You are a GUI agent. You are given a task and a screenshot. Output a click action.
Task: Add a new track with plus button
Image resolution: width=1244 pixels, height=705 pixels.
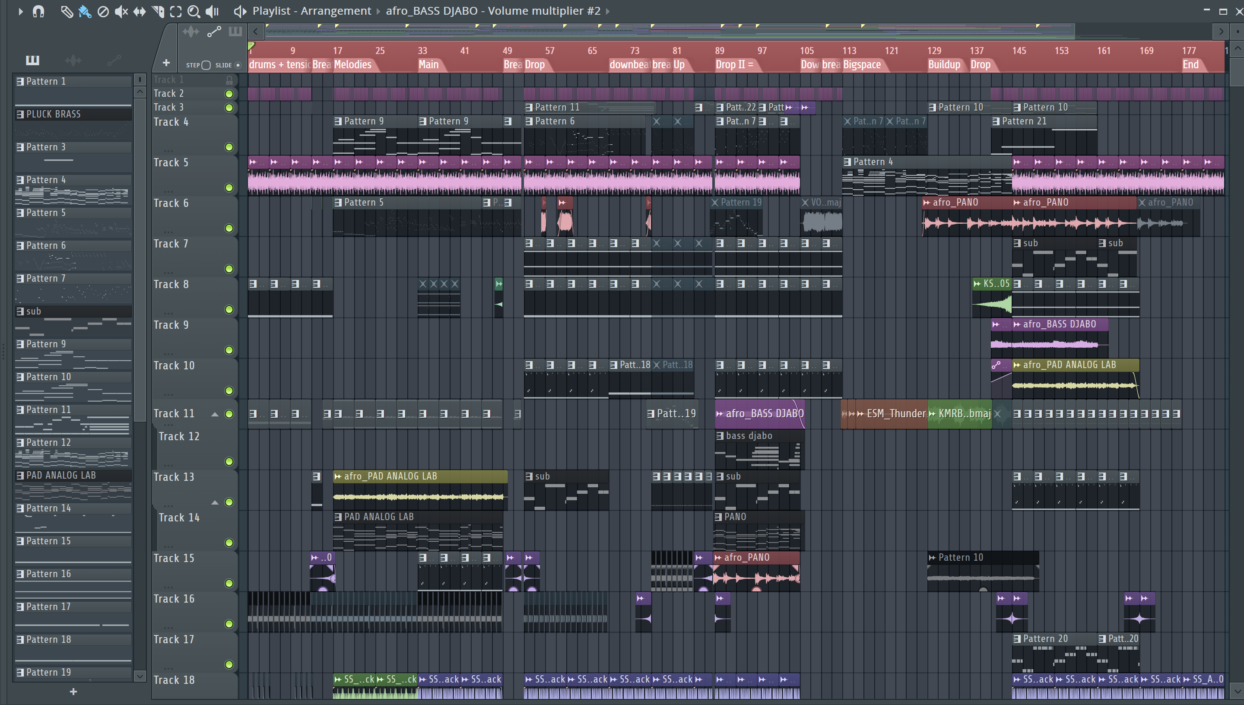166,63
